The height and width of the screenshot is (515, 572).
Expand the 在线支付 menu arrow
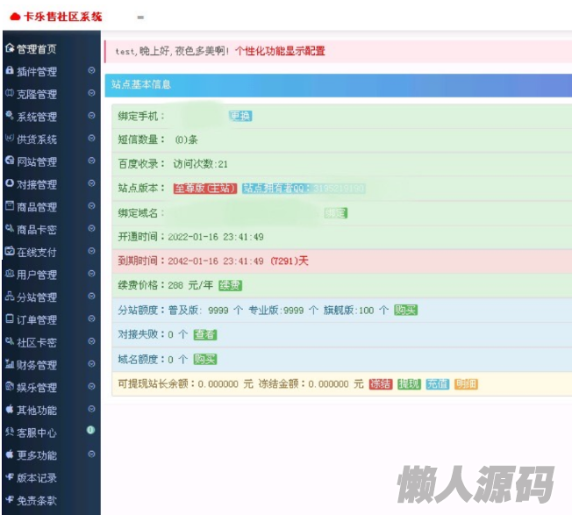tap(91, 251)
